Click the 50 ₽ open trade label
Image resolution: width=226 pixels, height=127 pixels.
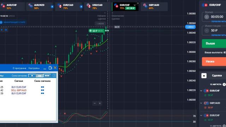(x=96, y=31)
